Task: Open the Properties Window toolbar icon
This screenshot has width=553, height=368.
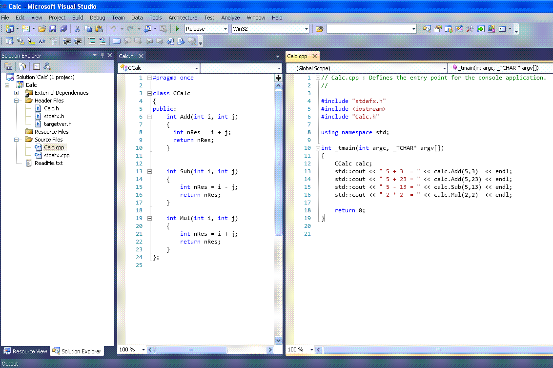Action: coord(438,29)
